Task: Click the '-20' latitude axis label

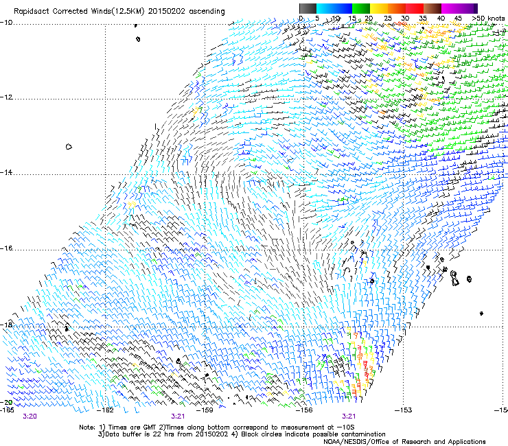Action: [x=6, y=402]
